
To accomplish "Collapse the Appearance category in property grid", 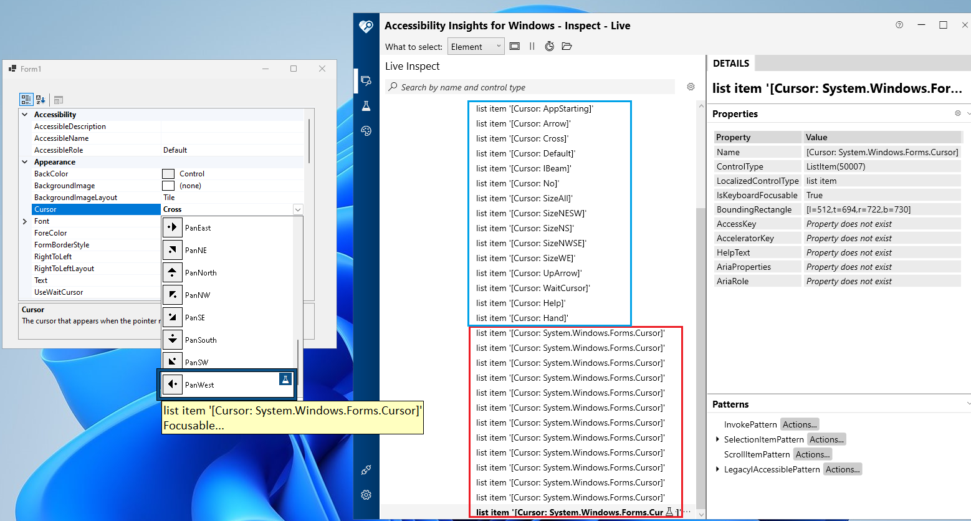I will coord(25,161).
